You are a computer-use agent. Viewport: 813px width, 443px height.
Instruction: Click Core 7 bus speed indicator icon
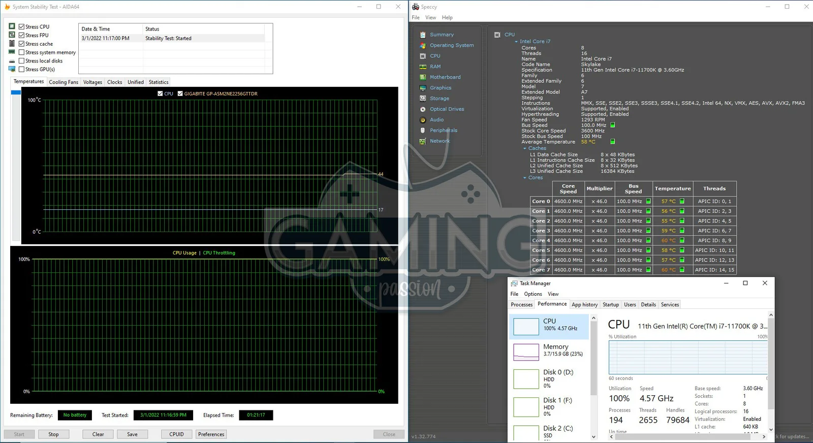point(648,270)
